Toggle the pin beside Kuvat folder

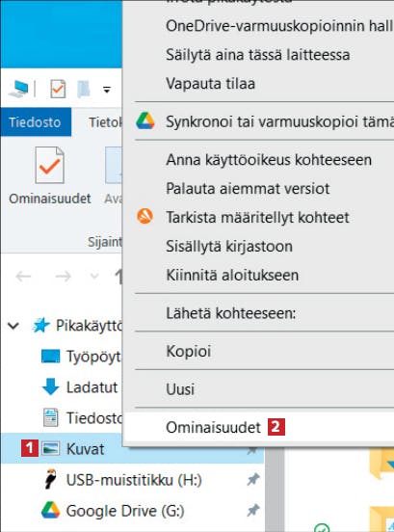point(252,451)
